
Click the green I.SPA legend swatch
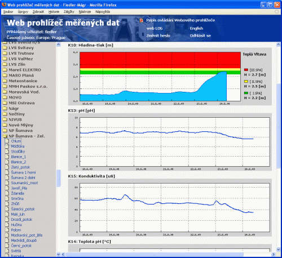[246, 93]
